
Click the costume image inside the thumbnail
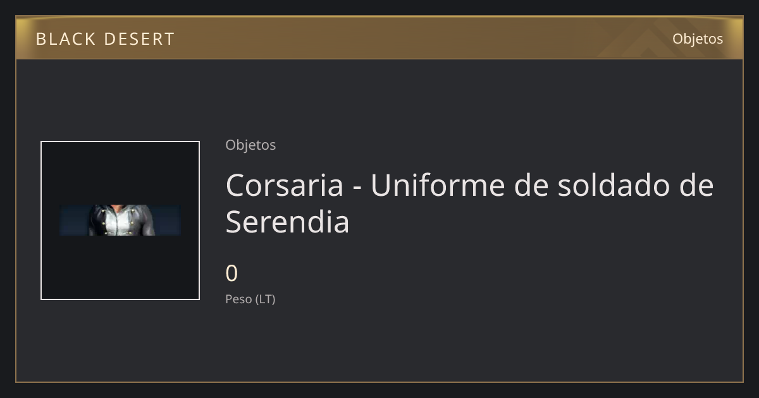pos(120,220)
